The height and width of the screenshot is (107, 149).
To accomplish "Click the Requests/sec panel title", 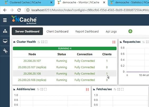I will click(x=132, y=42).
